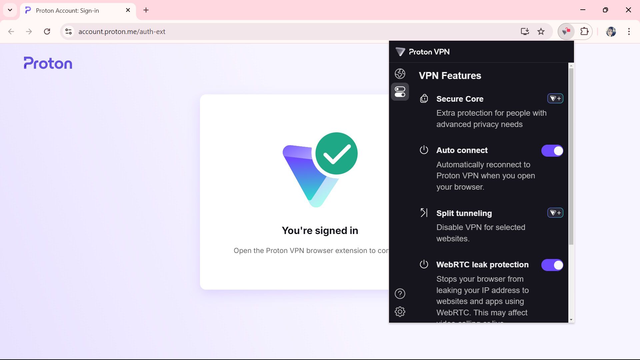This screenshot has width=640, height=360.
Task: Click the WebRTC leak protection power icon
Action: 424,264
